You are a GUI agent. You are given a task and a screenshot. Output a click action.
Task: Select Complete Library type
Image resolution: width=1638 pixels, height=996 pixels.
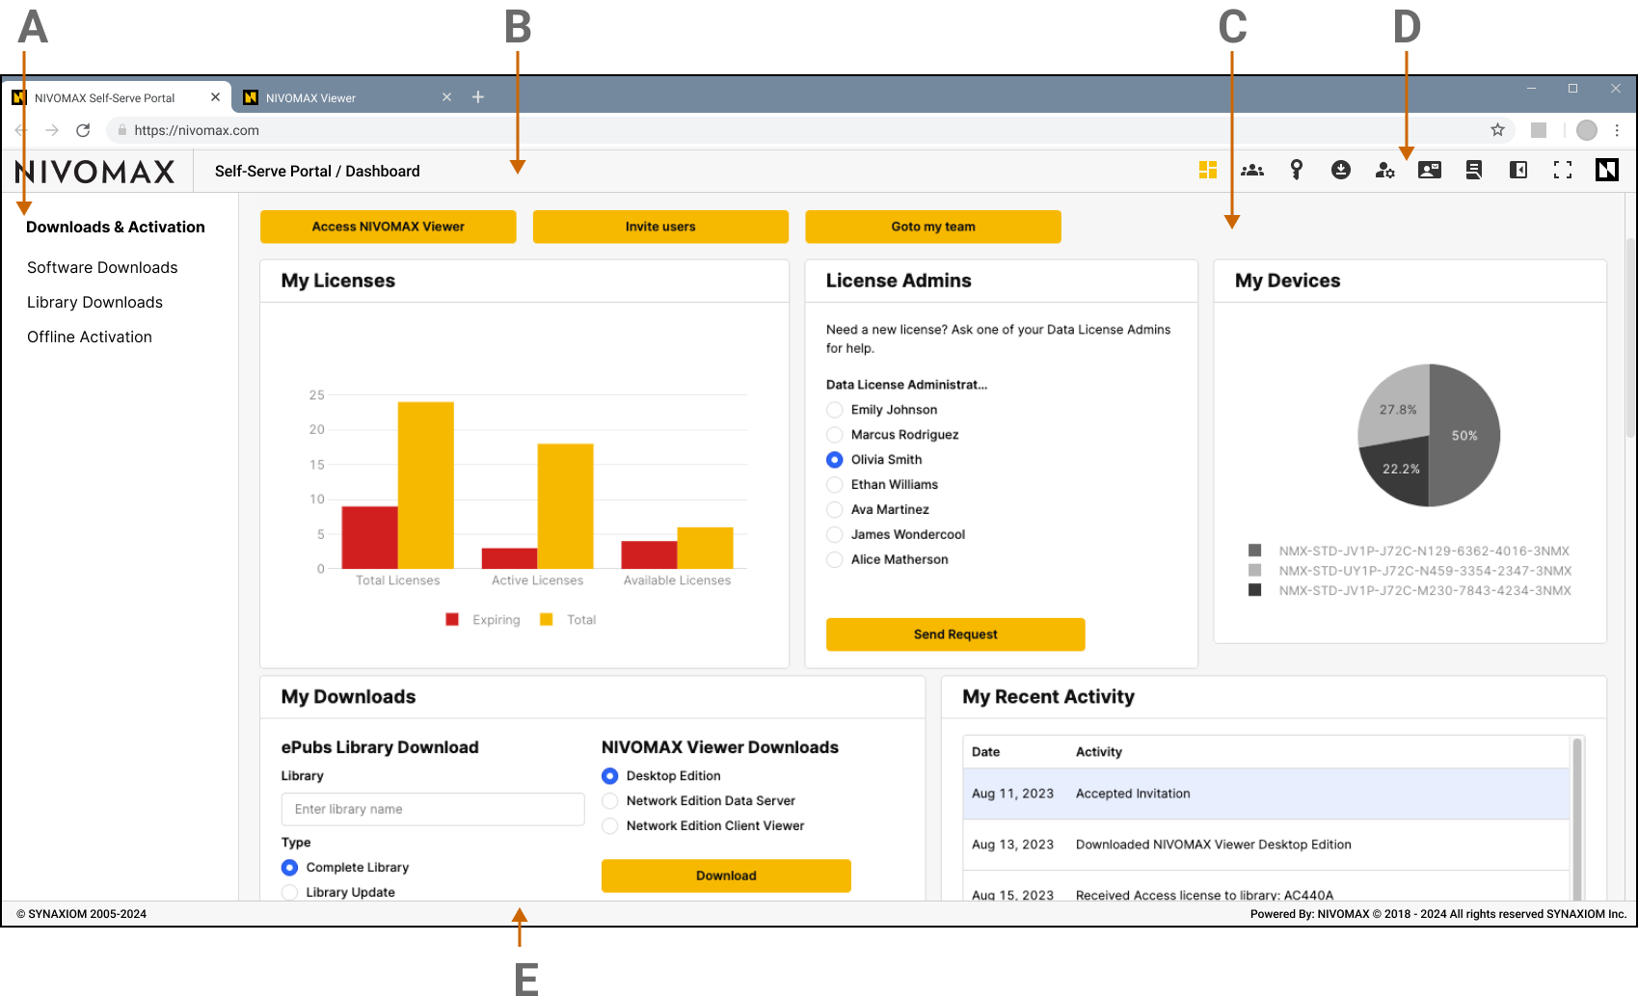[289, 868]
